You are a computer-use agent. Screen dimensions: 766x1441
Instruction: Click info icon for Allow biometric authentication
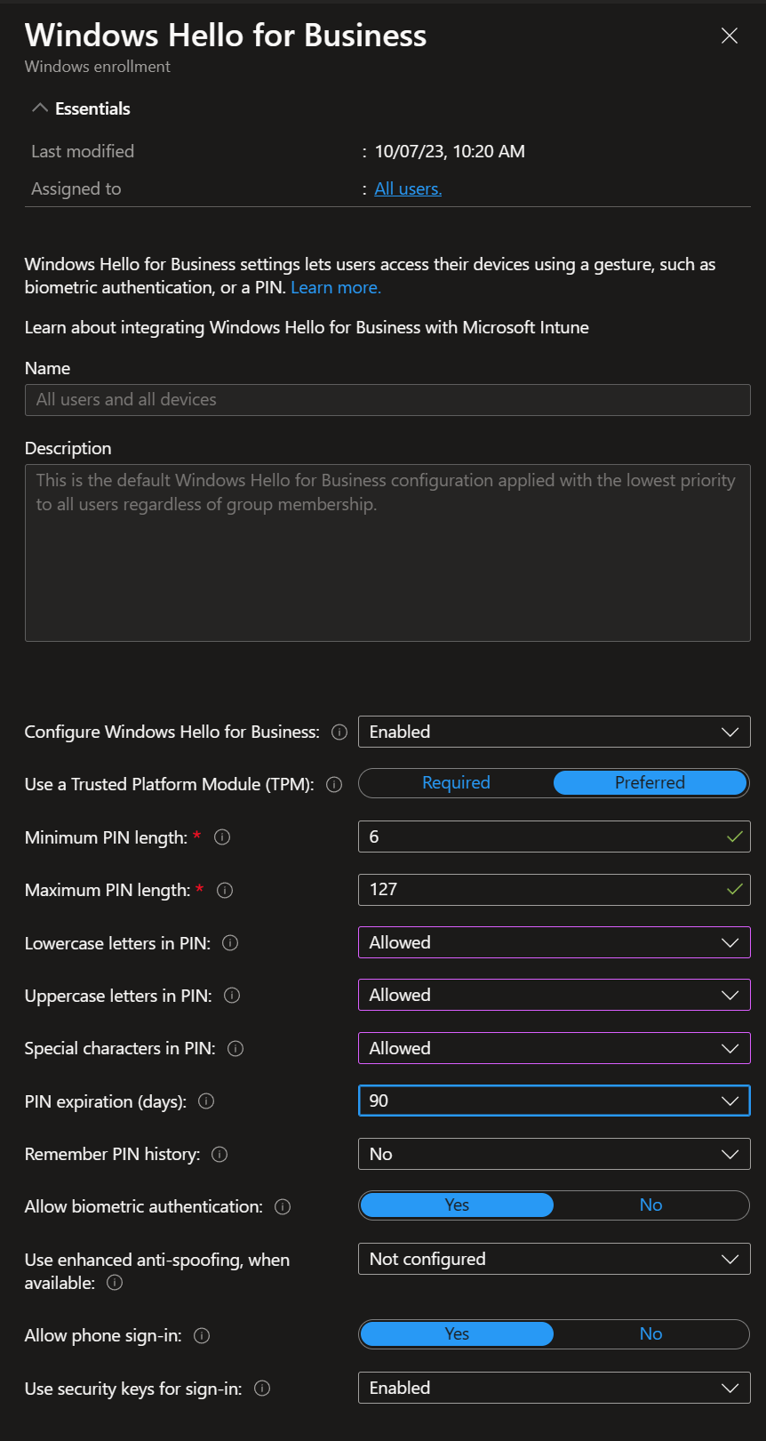[283, 1207]
